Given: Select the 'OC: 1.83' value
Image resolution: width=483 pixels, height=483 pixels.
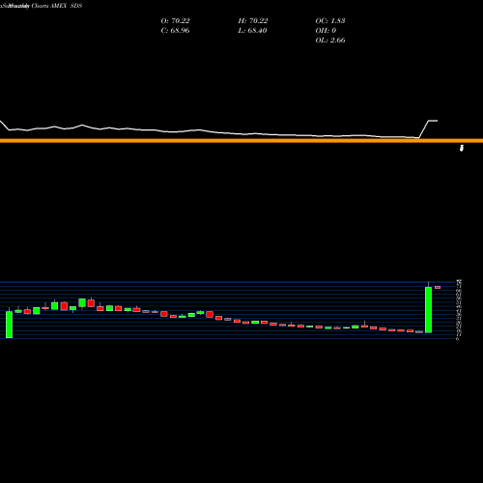Looking at the screenshot, I should [x=330, y=21].
